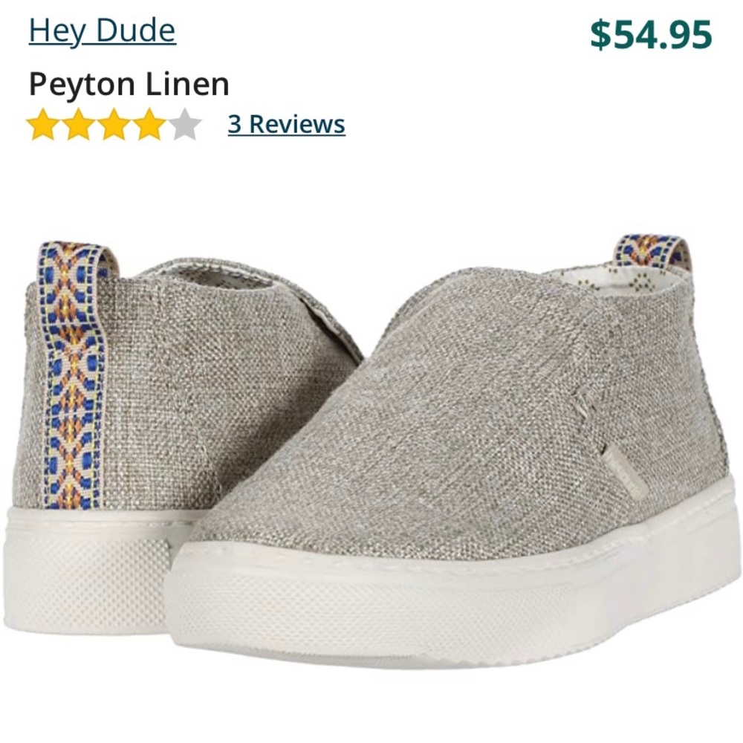Click the Reviews count text
This screenshot has width=743, height=743.
(285, 123)
